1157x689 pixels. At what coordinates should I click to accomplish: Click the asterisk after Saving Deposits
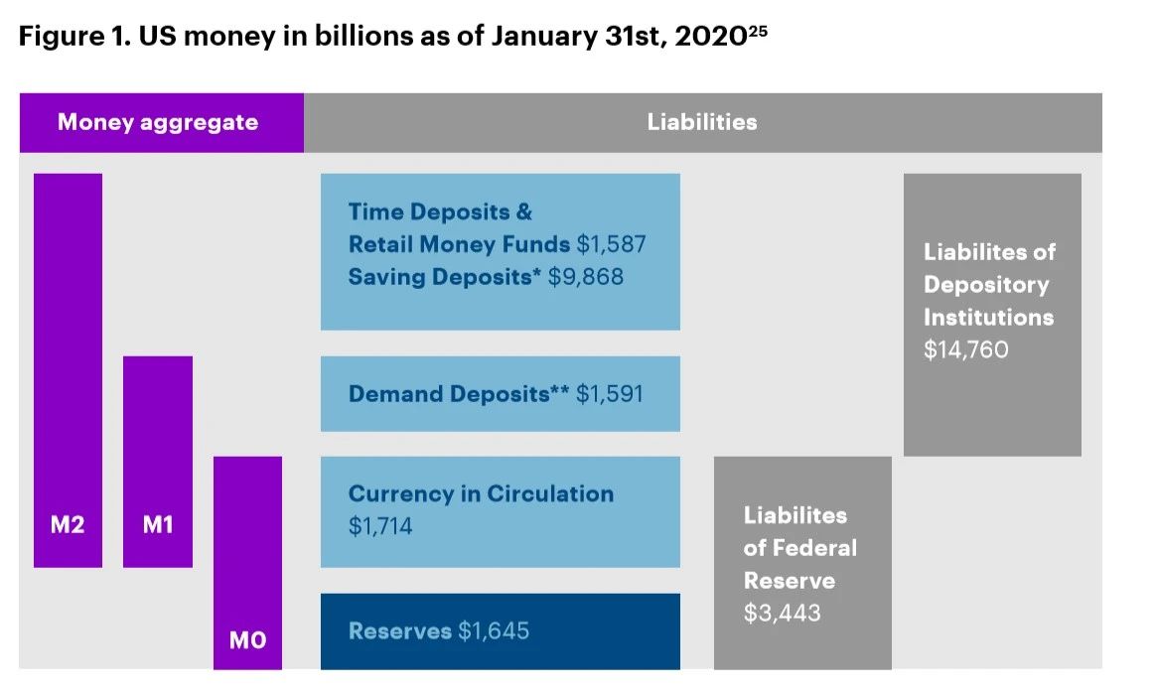[536, 272]
